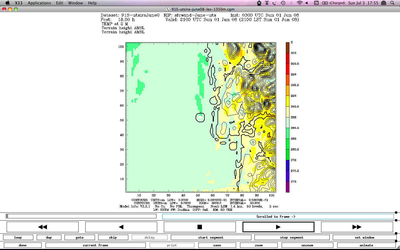Click the rewind double-arrow playback button

coord(42,227)
